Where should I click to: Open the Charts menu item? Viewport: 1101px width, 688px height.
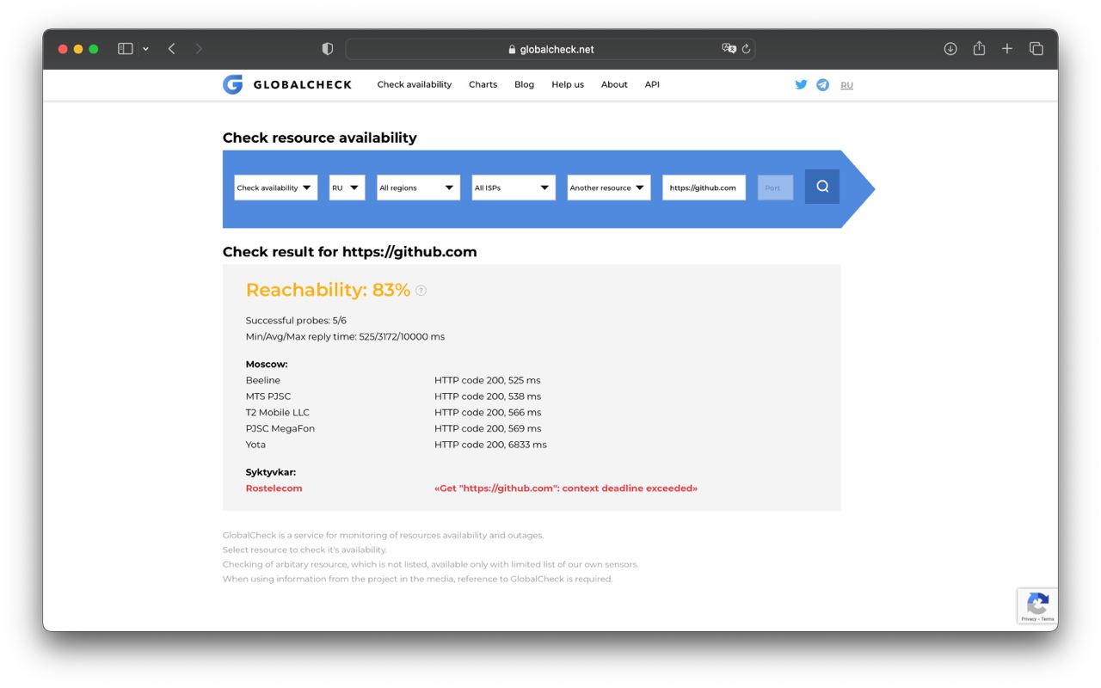pyautogui.click(x=483, y=84)
